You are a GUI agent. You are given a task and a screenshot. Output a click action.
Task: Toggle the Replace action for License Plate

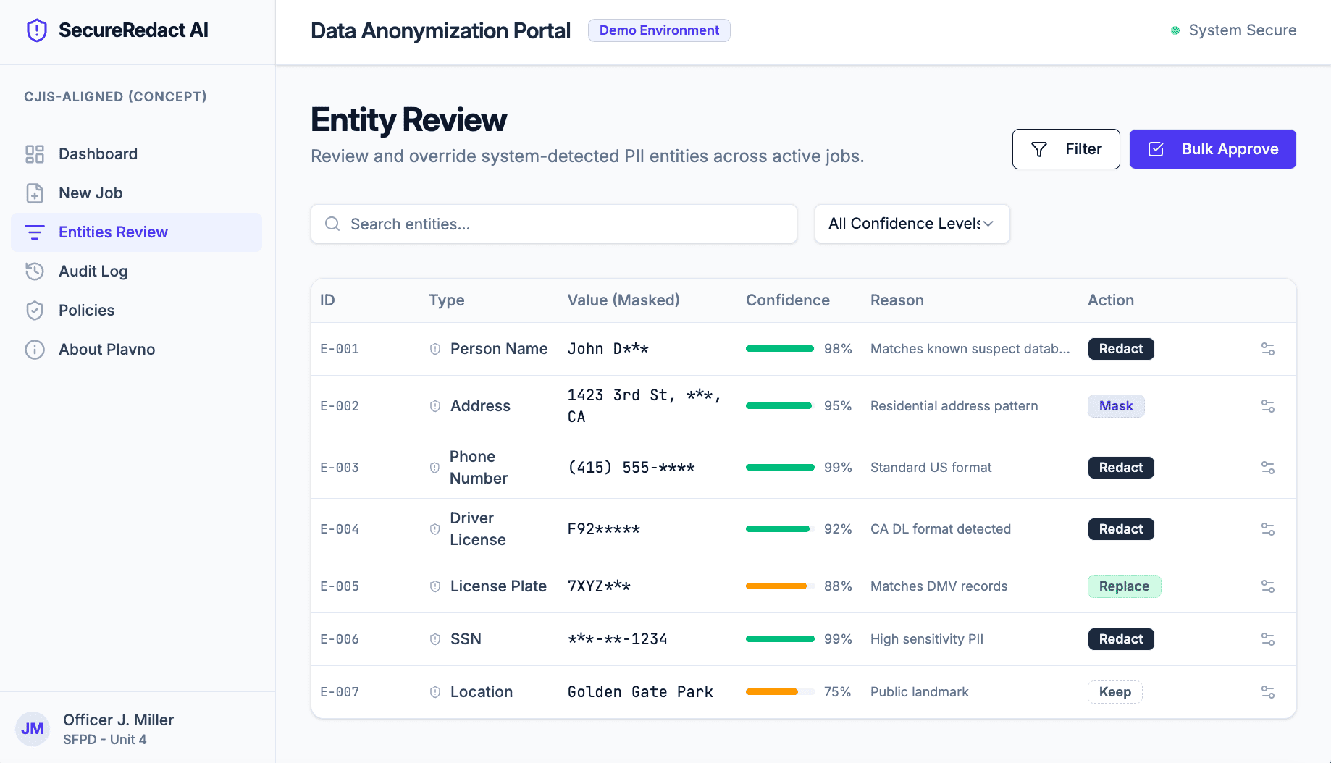[1124, 586]
